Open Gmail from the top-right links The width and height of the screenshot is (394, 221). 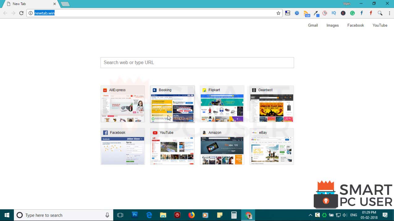click(313, 25)
